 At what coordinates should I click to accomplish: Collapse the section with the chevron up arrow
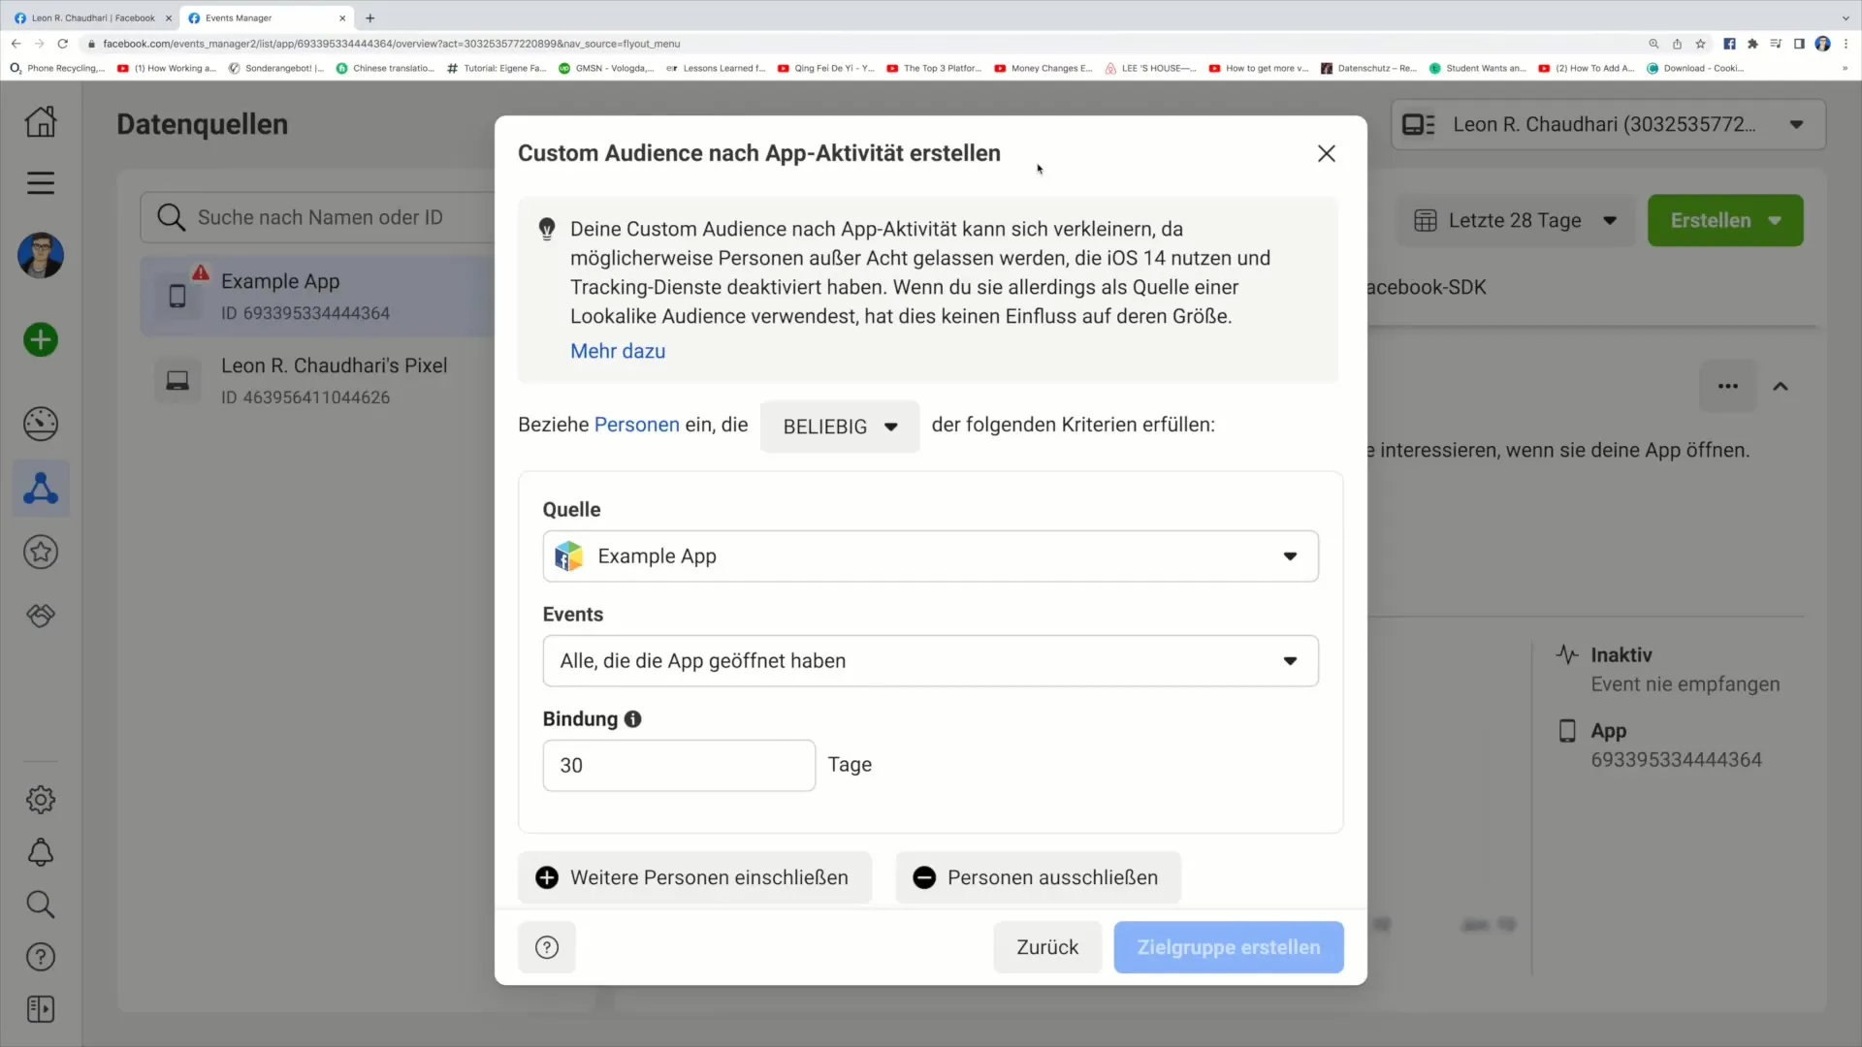pos(1781,386)
